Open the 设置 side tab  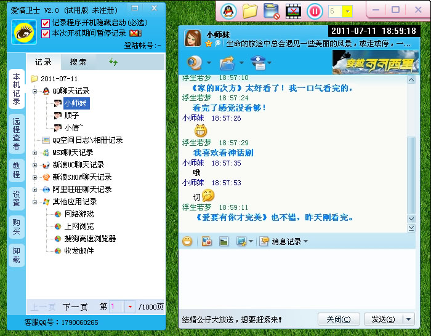(16, 199)
